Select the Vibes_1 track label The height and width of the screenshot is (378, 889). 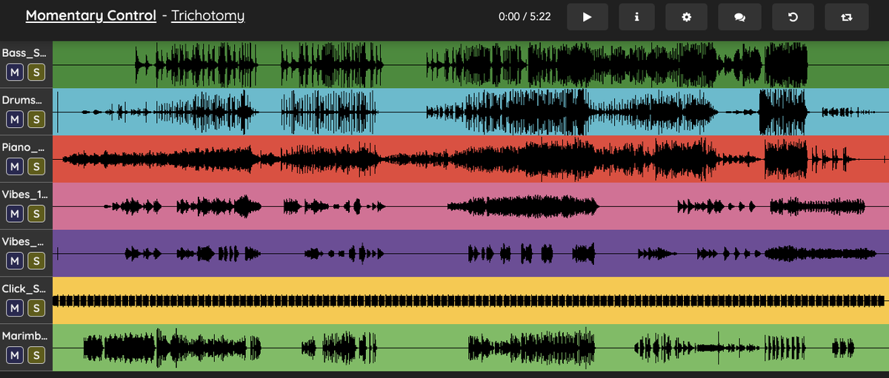(24, 195)
